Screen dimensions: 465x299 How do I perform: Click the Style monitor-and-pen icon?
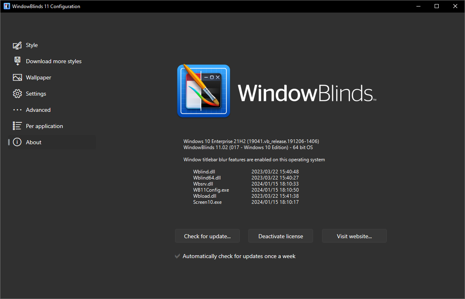pyautogui.click(x=17, y=45)
